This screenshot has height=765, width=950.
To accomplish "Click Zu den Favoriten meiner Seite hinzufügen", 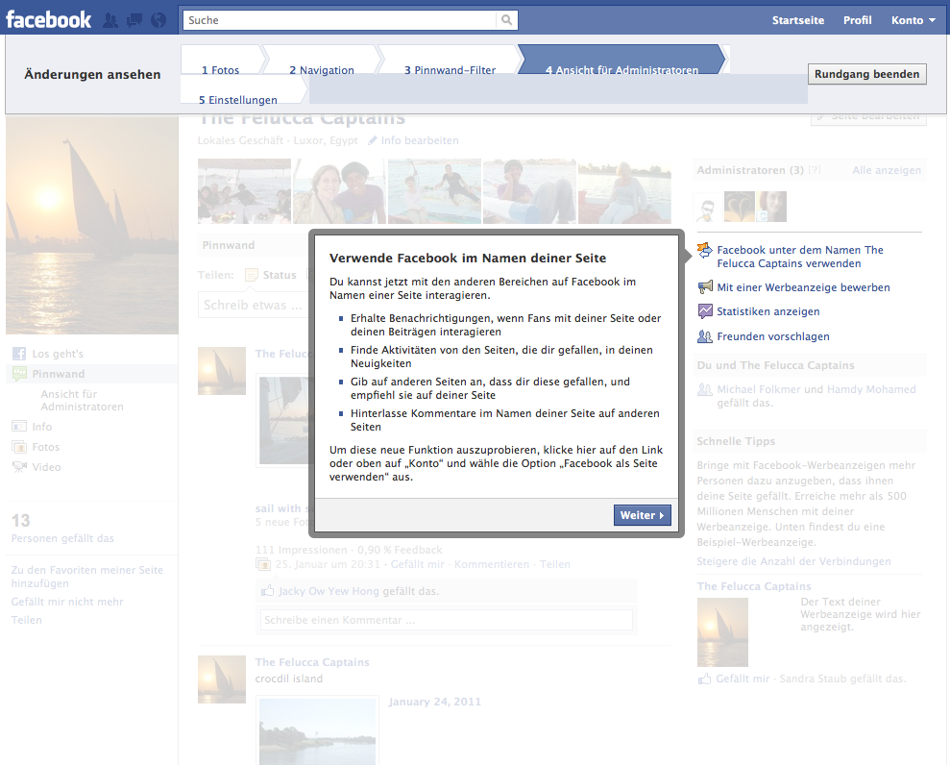I will 87,577.
